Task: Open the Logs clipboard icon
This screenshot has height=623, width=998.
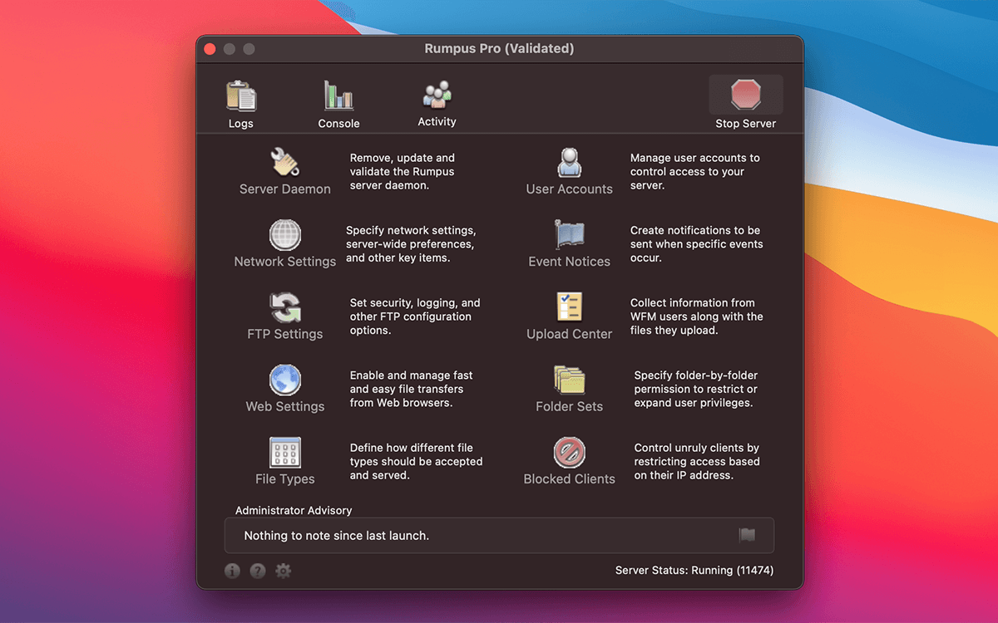Action: click(x=241, y=96)
